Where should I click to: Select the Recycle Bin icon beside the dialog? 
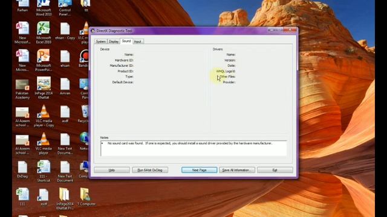[85, 114]
